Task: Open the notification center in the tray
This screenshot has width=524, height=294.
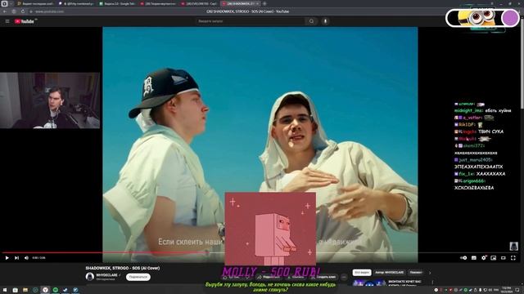Action: (x=517, y=290)
